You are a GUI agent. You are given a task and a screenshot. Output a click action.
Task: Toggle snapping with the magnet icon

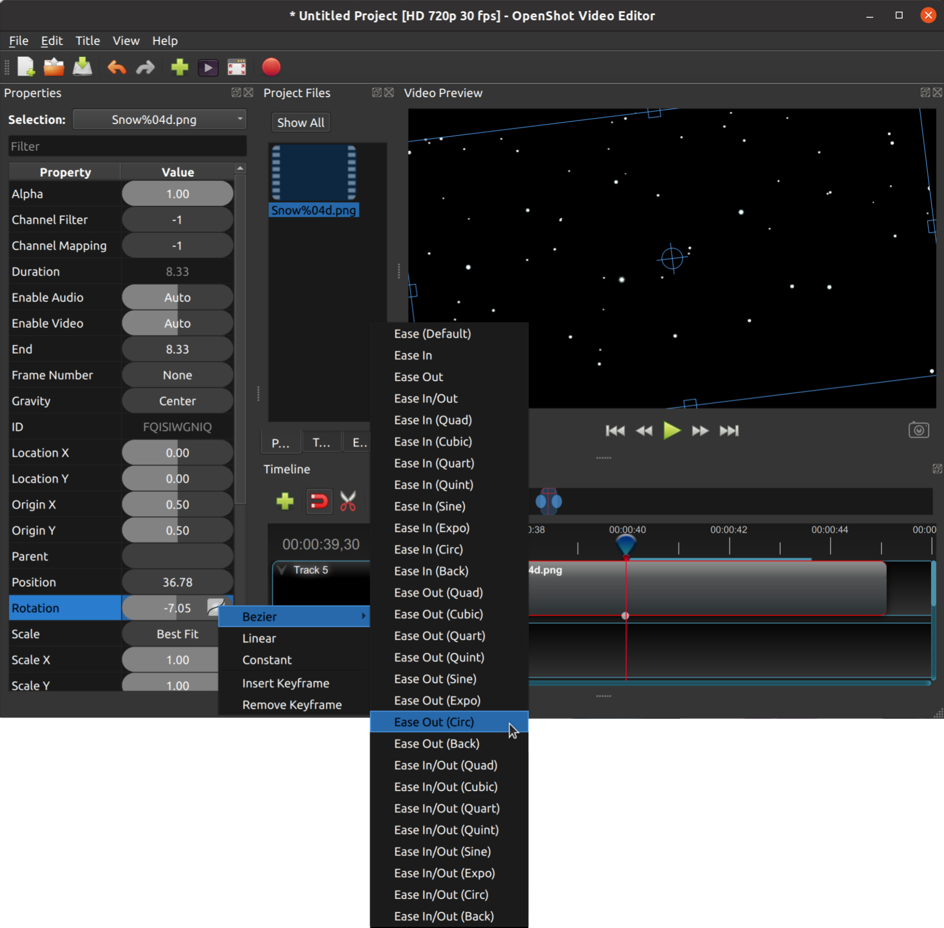(x=319, y=501)
